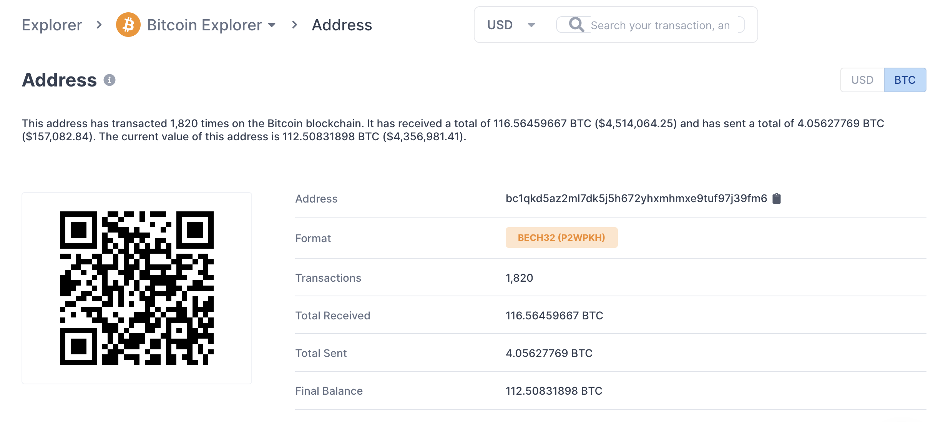Screen dimensions: 938x422
Task: Click the address QR code image
Action: coord(137,288)
